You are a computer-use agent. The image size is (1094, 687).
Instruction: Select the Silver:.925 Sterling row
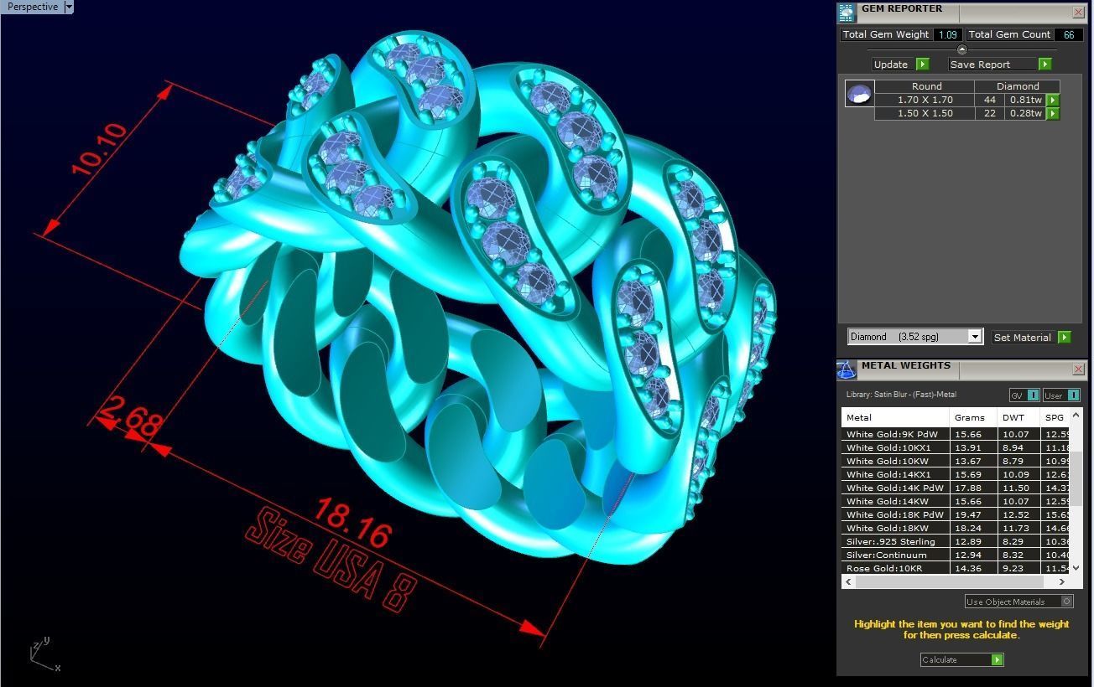[x=956, y=541]
